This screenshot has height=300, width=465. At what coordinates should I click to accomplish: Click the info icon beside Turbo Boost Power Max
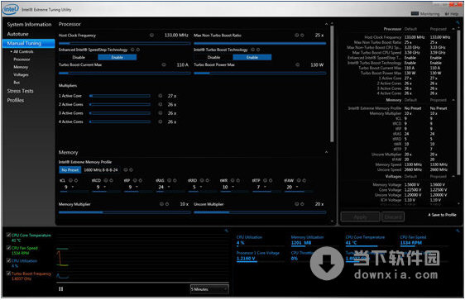click(x=297, y=64)
